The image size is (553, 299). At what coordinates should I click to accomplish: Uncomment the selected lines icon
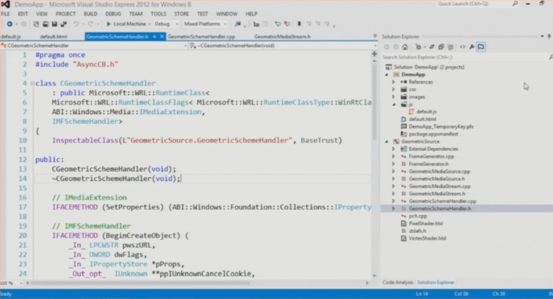pyautogui.click(x=287, y=24)
